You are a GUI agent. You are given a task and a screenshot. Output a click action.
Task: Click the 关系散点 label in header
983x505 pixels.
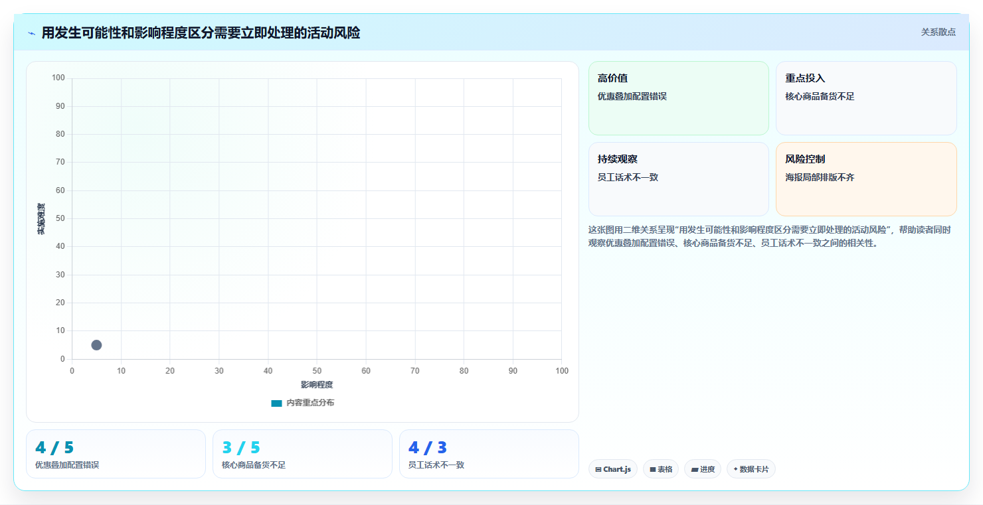pos(938,32)
